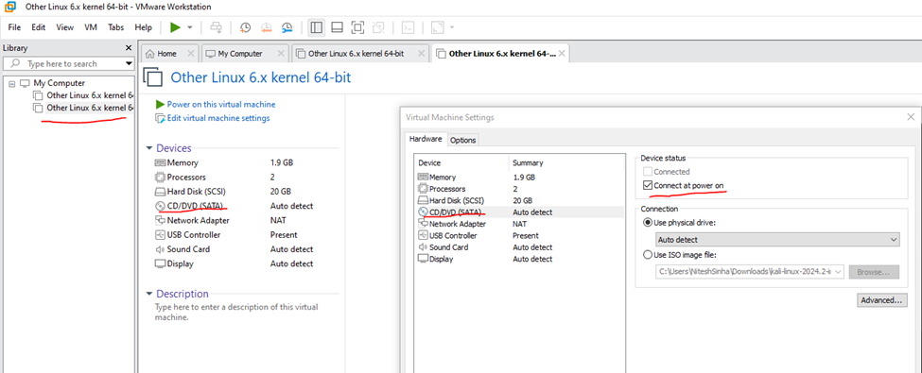
Task: Open the Help menu
Action: pyautogui.click(x=144, y=27)
